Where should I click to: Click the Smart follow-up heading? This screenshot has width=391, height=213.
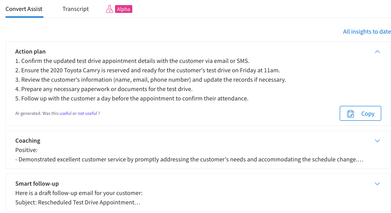[x=37, y=184]
